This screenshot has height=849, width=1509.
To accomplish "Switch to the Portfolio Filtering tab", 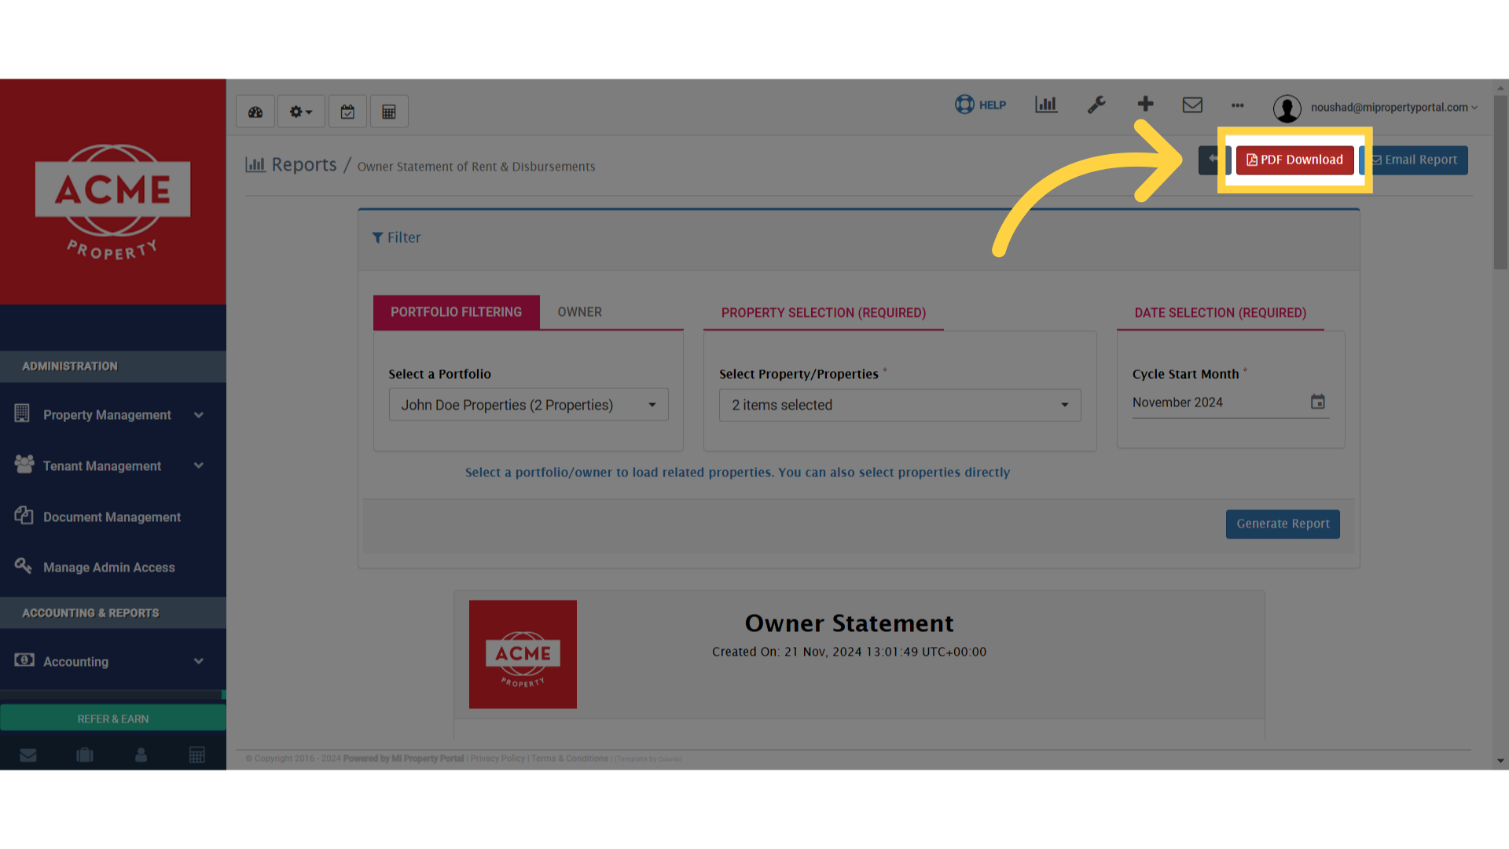I will 456,312.
